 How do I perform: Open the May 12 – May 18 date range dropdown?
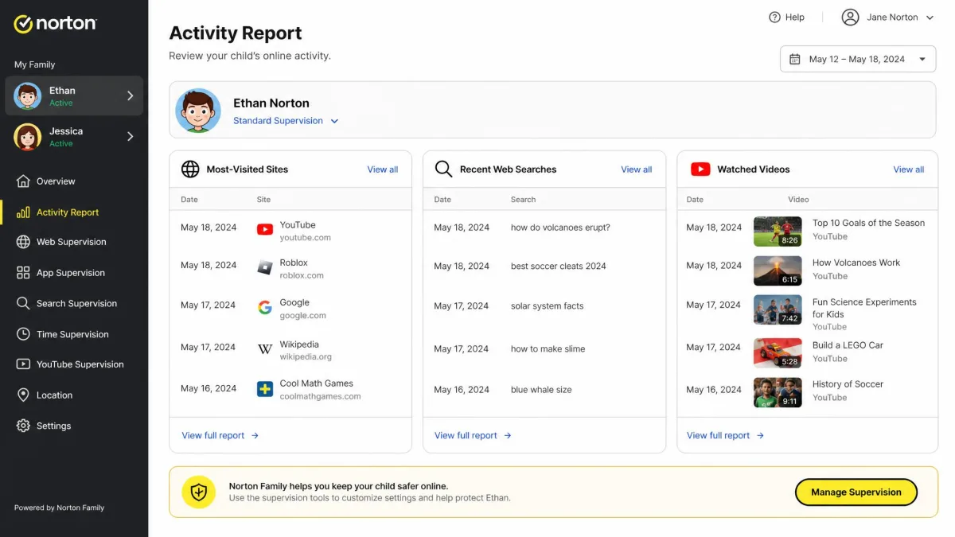click(858, 59)
